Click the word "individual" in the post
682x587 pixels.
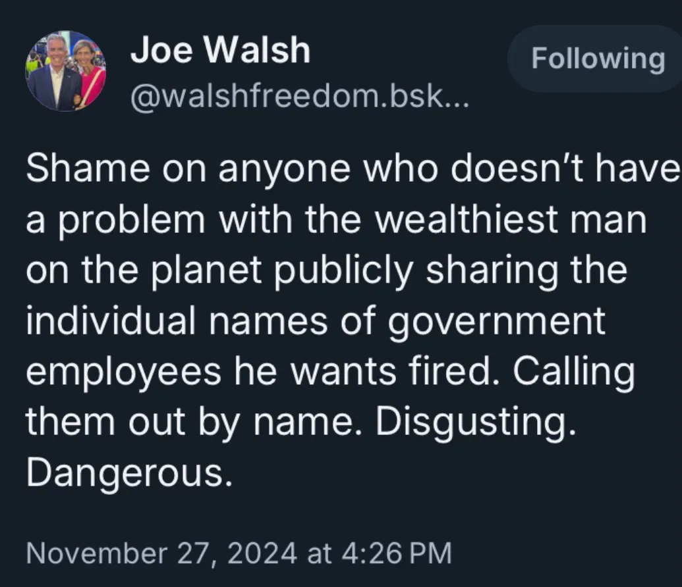click(x=111, y=320)
